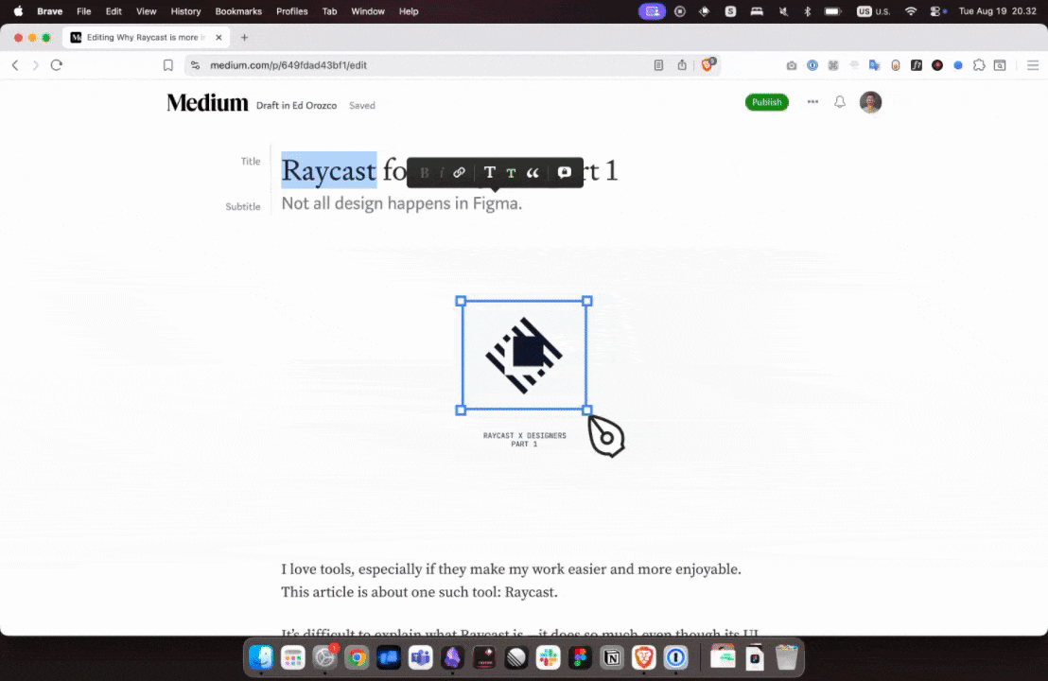The image size is (1048, 681).
Task: Click the green Publish button
Action: (767, 102)
